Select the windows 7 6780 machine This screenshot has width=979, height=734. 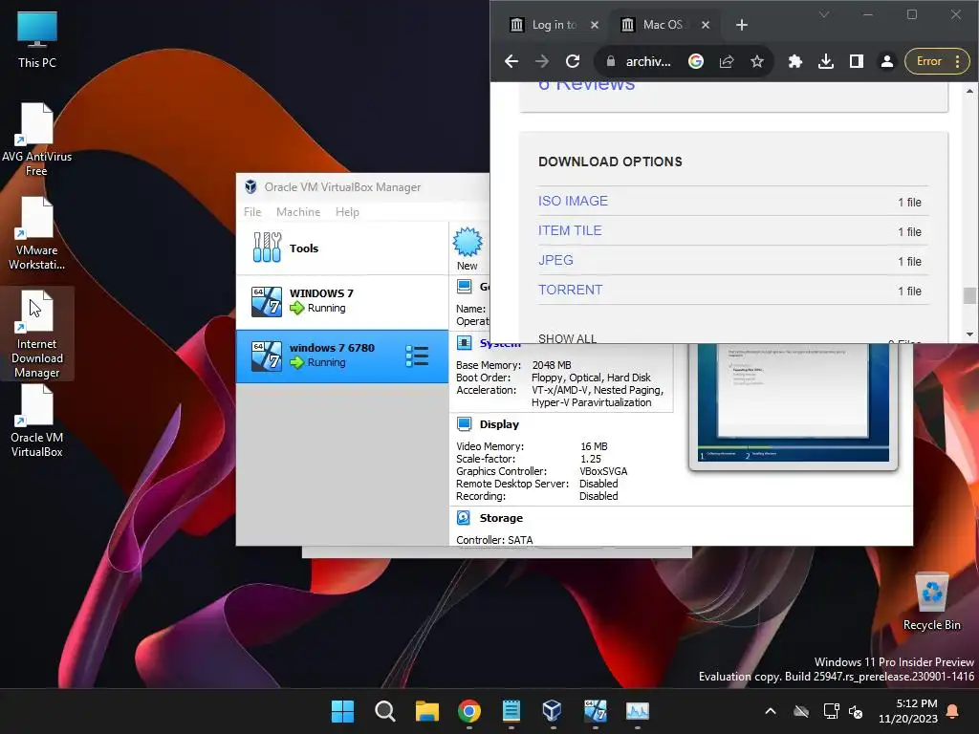(x=342, y=356)
